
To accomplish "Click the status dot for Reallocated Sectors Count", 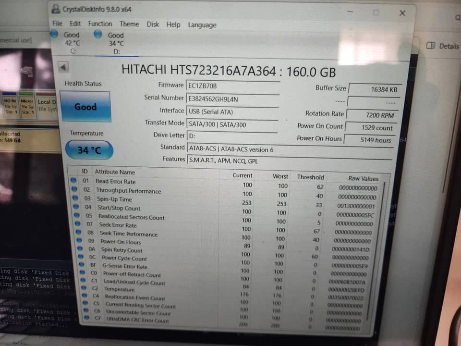I will 77,215.
